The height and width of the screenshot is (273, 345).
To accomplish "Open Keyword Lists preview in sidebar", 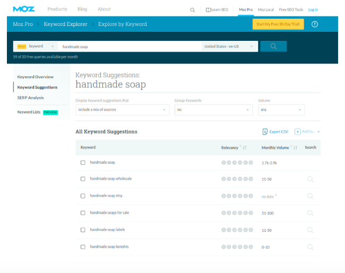I will (x=37, y=112).
